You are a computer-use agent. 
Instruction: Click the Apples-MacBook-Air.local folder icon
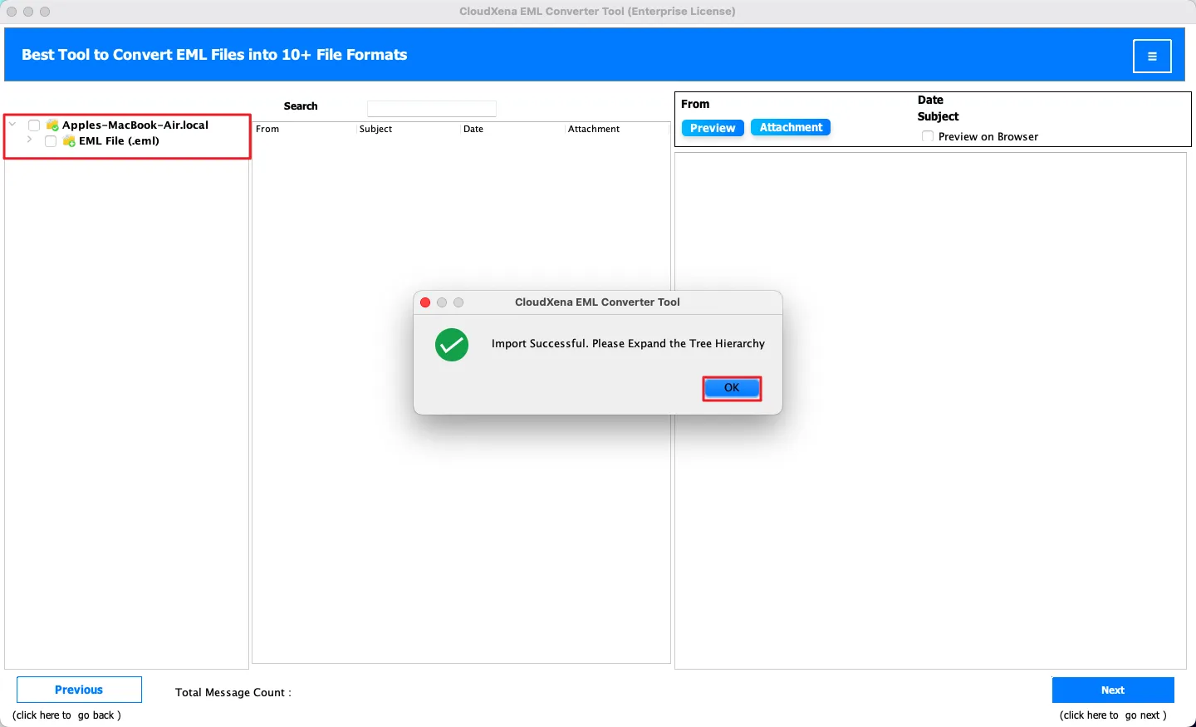tap(52, 125)
